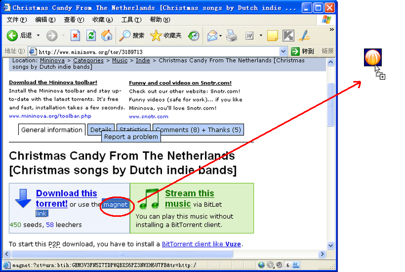
Task: Click the pen tool toolbar icon
Action: click(304, 35)
